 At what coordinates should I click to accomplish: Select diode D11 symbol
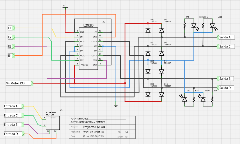[x=148, y=95]
